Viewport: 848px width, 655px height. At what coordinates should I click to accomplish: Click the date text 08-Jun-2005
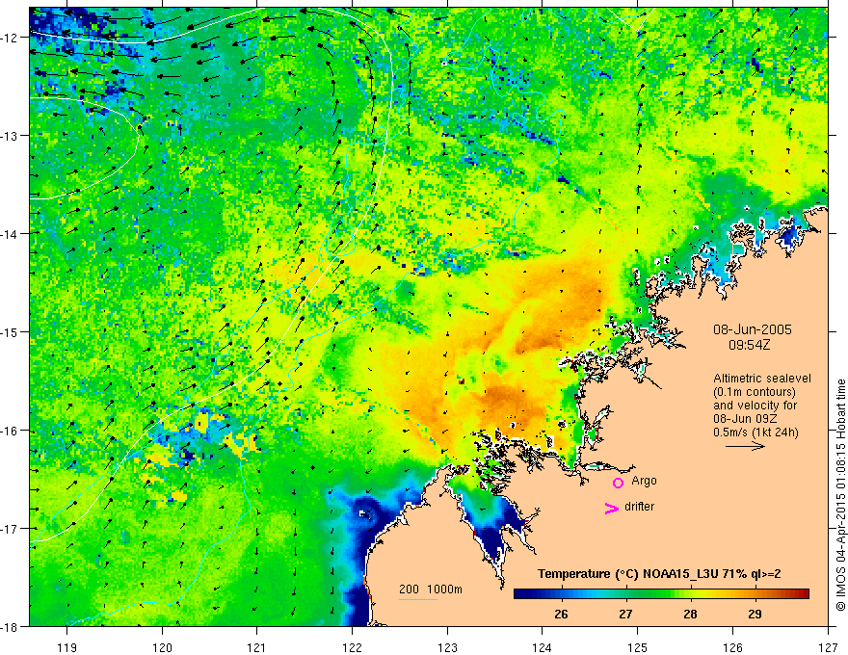pyautogui.click(x=753, y=329)
